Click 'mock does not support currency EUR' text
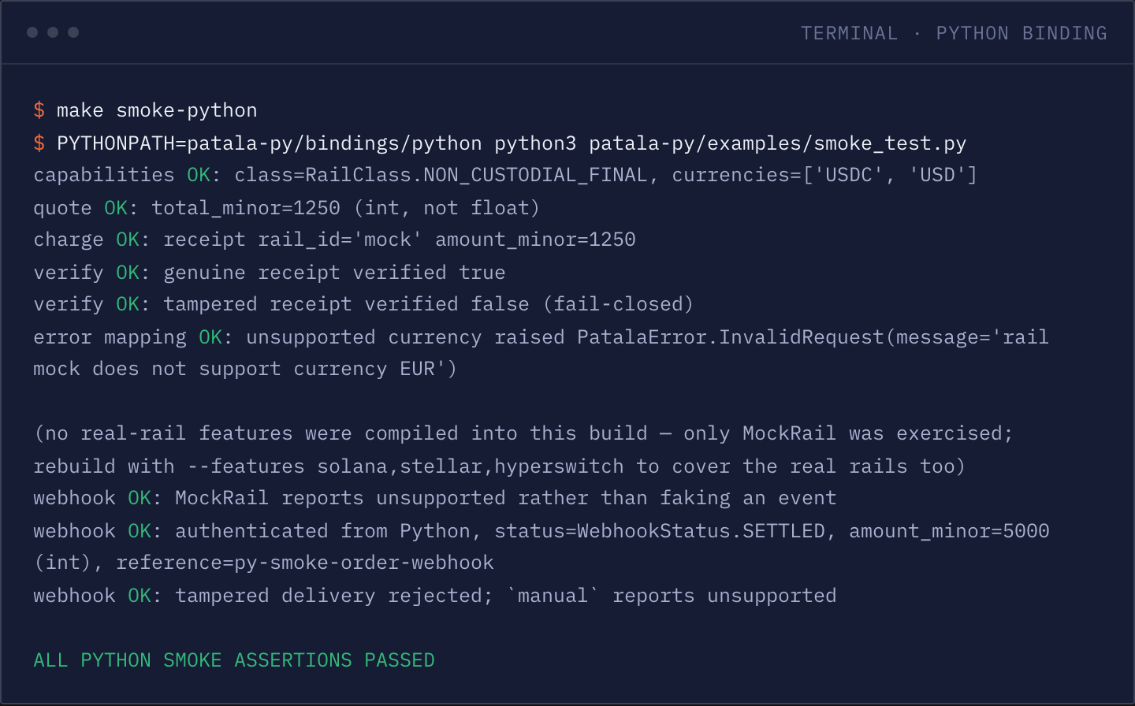The height and width of the screenshot is (706, 1135). [245, 369]
